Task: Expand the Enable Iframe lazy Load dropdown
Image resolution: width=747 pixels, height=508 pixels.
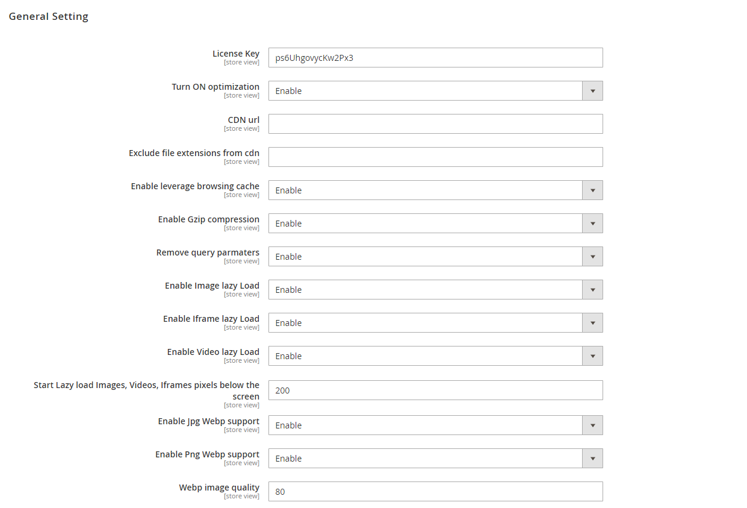Action: click(x=425, y=323)
